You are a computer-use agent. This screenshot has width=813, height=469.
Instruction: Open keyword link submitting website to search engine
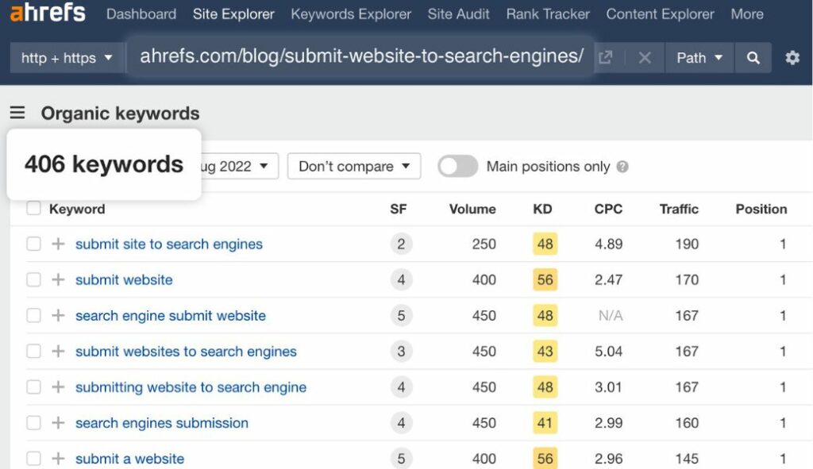click(x=191, y=387)
